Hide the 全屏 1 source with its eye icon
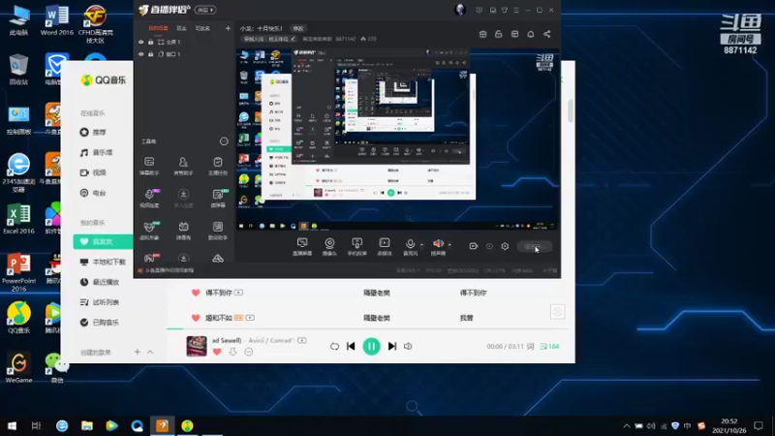The image size is (775, 436). [x=140, y=42]
